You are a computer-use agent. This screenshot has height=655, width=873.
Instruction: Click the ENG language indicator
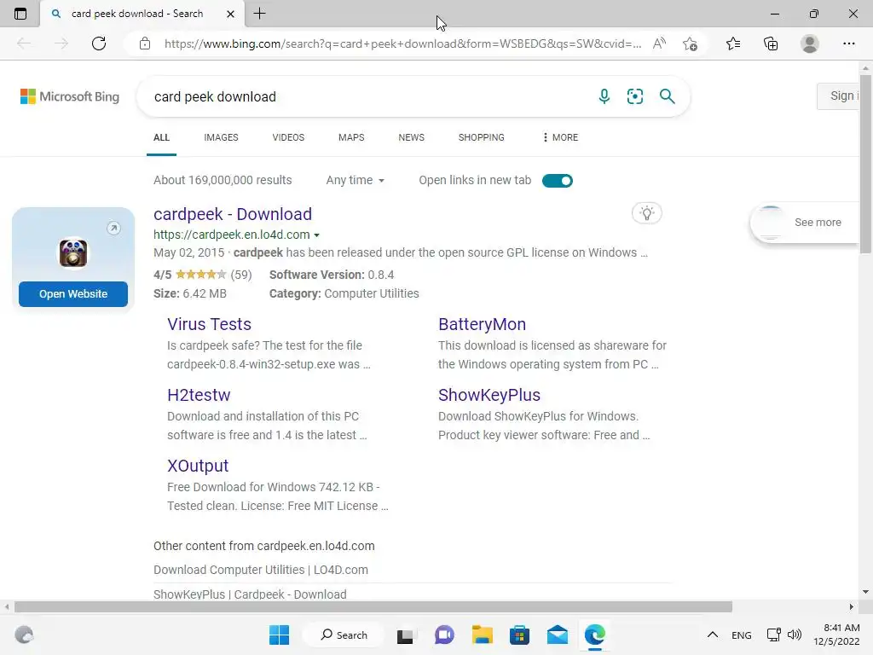point(741,635)
